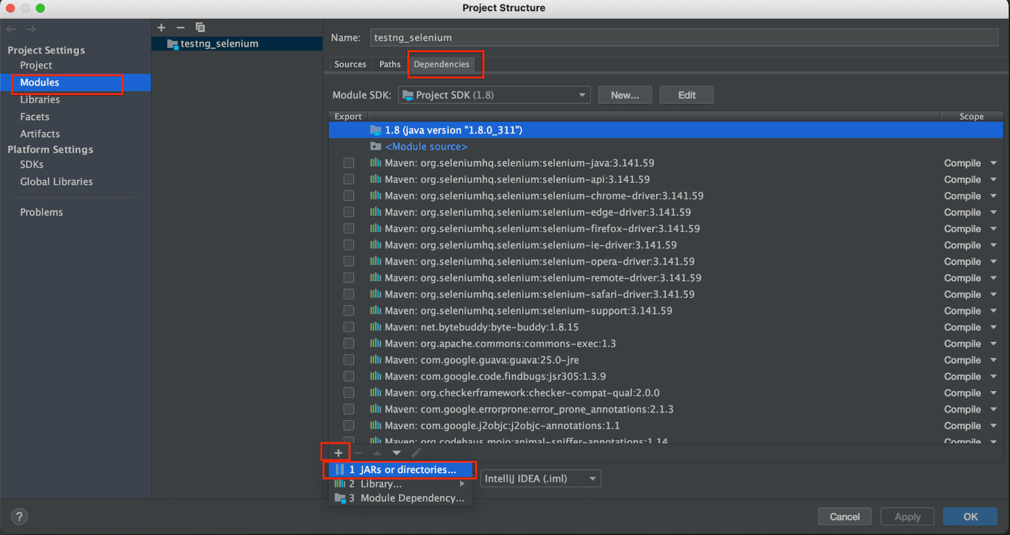The width and height of the screenshot is (1010, 535).
Task: Check export box for error_prone_annotations
Action: (348, 409)
